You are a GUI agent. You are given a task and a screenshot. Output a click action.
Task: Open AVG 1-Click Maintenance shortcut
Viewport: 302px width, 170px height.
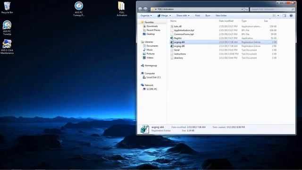click(x=7, y=47)
